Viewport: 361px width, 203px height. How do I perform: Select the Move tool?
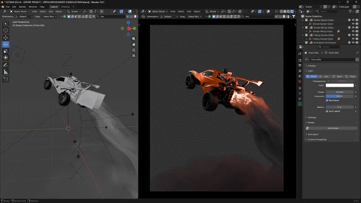point(6,38)
